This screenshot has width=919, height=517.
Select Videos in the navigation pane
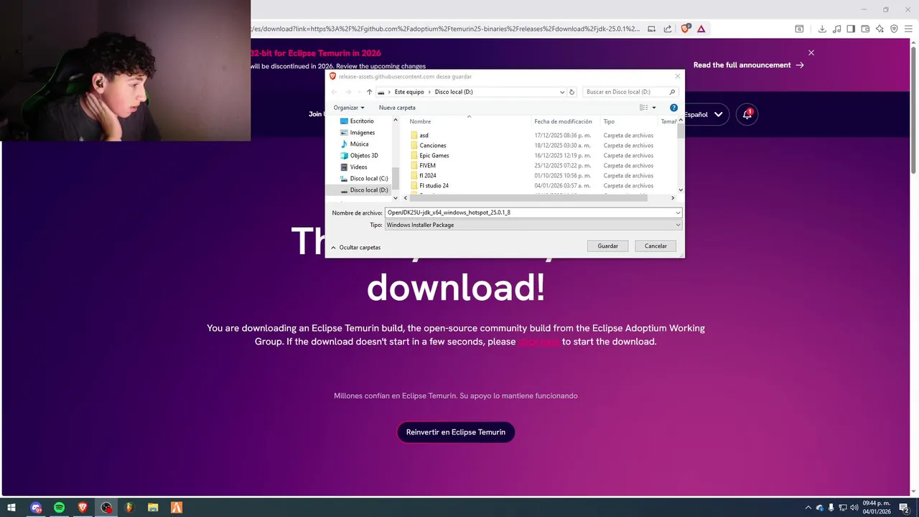[358, 167]
